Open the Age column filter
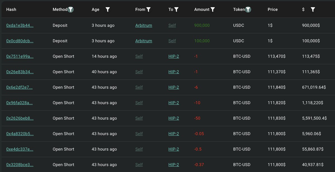 coord(108,9)
